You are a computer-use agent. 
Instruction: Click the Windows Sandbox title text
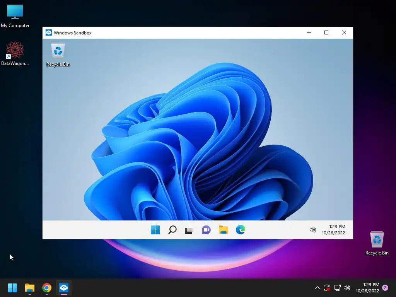pyautogui.click(x=72, y=33)
